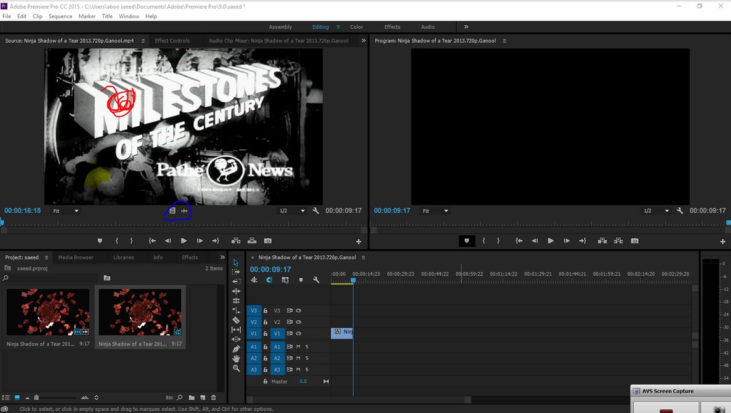Export frame from Program monitor
The width and height of the screenshot is (731, 413).
coord(634,241)
